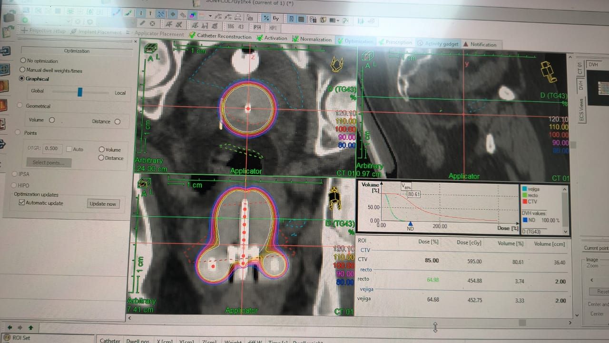Click the percent dose display icon
This screenshot has height=343, width=609.
(266, 18)
